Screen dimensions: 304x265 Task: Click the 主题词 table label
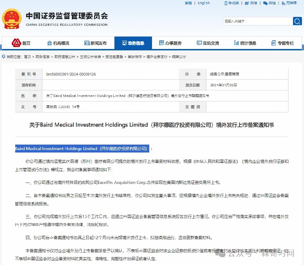(192, 107)
